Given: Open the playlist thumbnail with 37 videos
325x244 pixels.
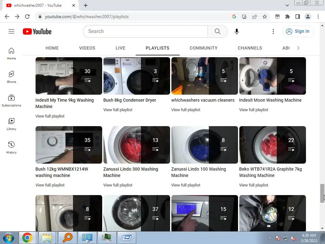Looking at the screenshot, I should (x=136, y=213).
